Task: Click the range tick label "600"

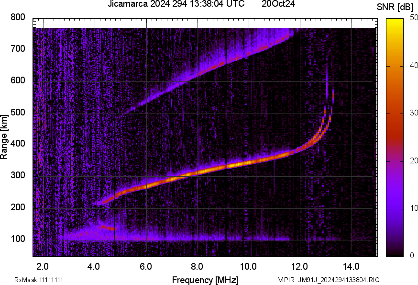Action: [x=18, y=80]
